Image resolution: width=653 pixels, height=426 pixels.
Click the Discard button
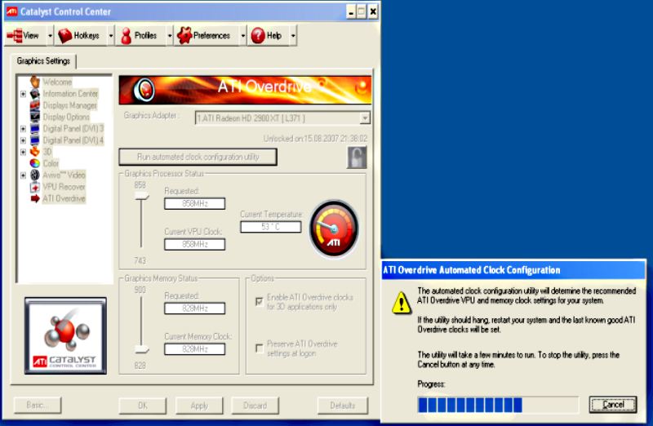[255, 405]
